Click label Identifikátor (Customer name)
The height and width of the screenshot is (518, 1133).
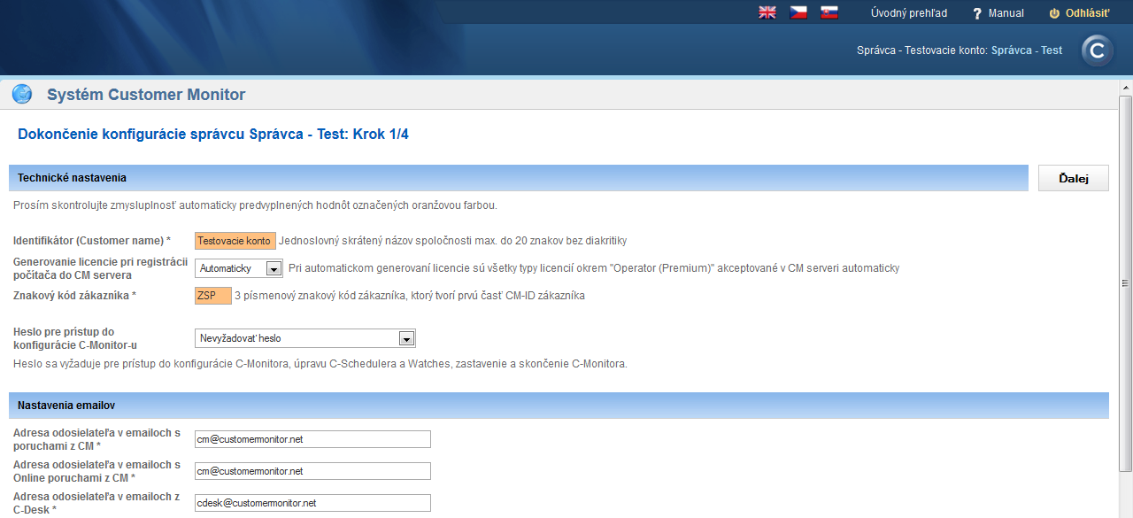[92, 241]
